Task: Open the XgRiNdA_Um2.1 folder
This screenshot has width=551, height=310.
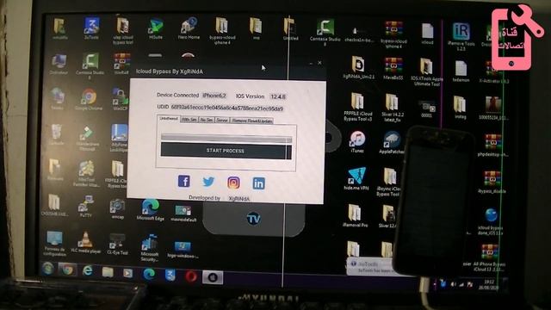Action: [358, 67]
